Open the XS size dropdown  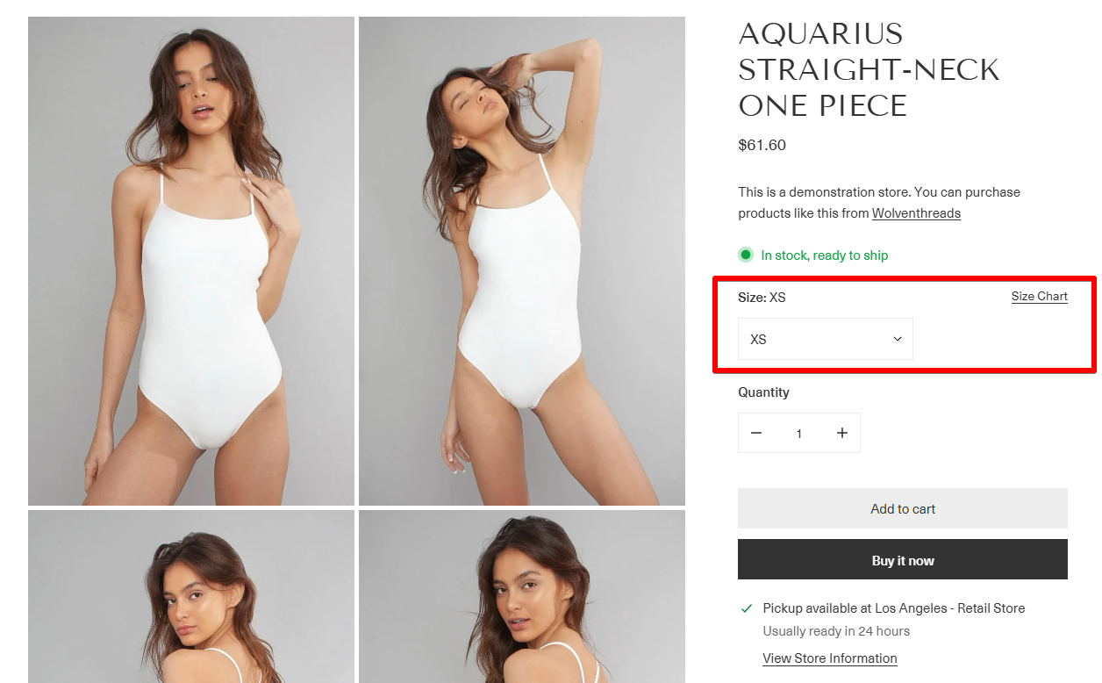(x=826, y=339)
